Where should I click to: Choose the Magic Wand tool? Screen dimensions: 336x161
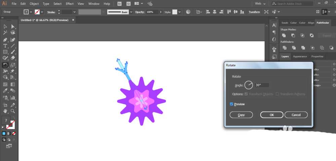(5, 33)
